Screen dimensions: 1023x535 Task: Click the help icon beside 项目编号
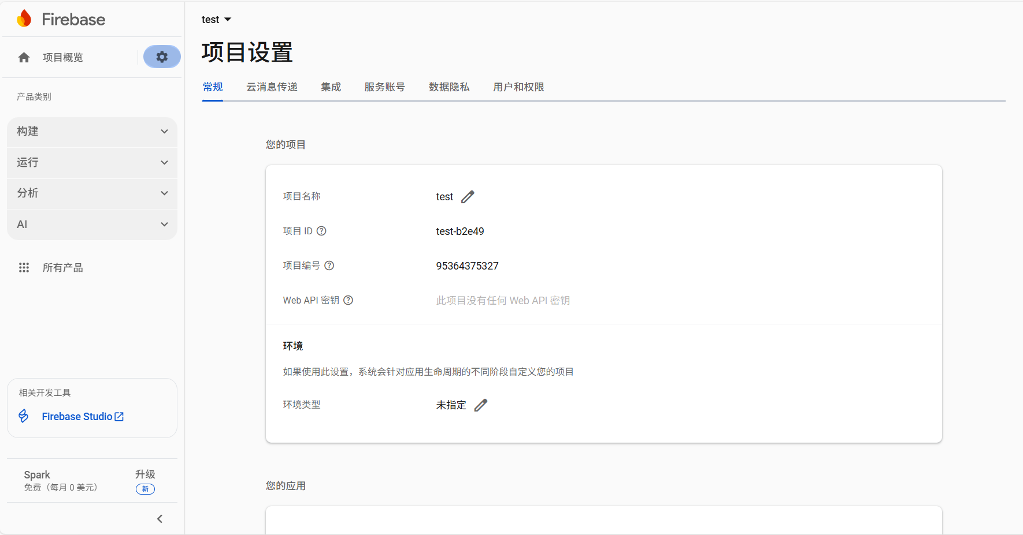329,265
